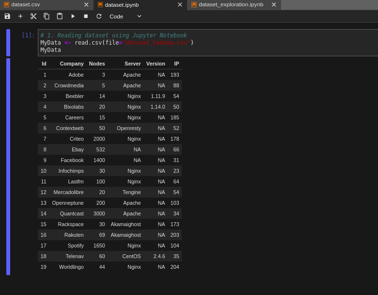Copy the selected cell icon
This screenshot has width=378, height=295.
coord(47,16)
